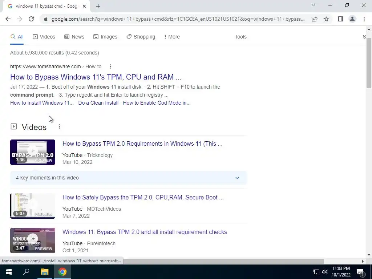The width and height of the screenshot is (372, 279).
Task: Switch to the Images search tab
Action: click(x=105, y=37)
